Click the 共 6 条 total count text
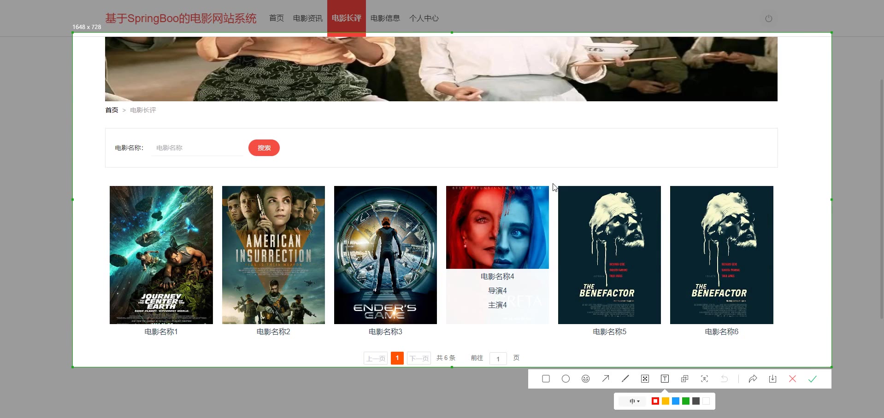884x418 pixels. tap(446, 358)
